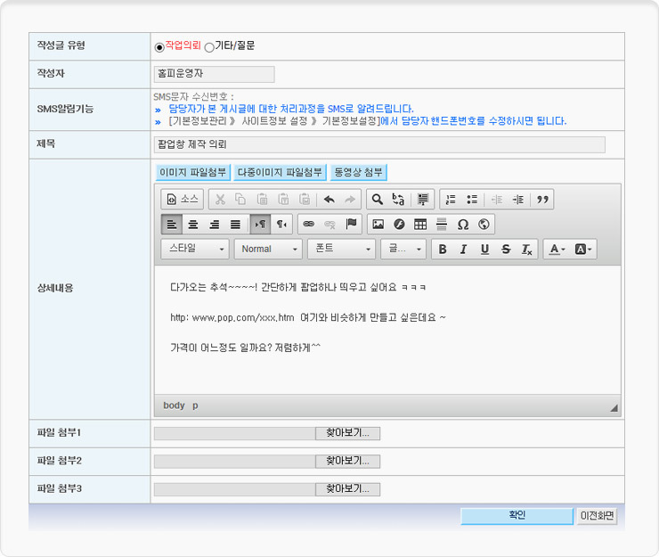Click the 제목 title input field
The height and width of the screenshot is (557, 659).
click(379, 144)
